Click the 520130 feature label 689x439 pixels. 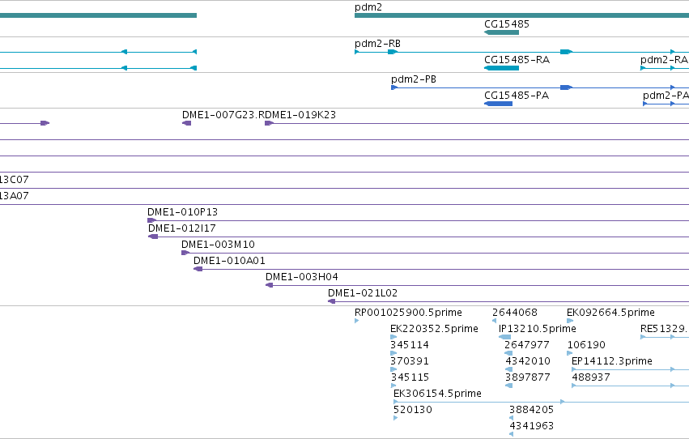[x=413, y=410]
